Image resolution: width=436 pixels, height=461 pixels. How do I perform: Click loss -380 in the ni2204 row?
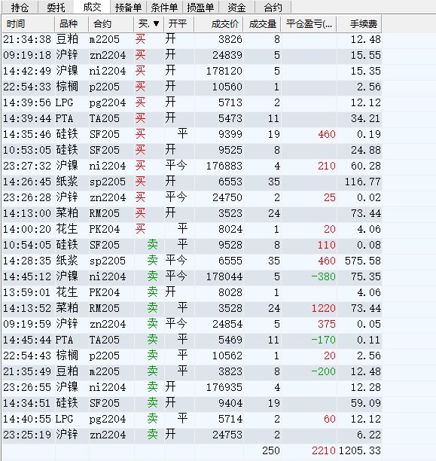(x=323, y=276)
